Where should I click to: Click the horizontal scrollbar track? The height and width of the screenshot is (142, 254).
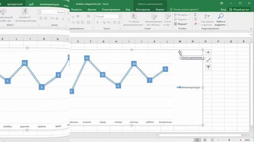[x=200, y=135]
